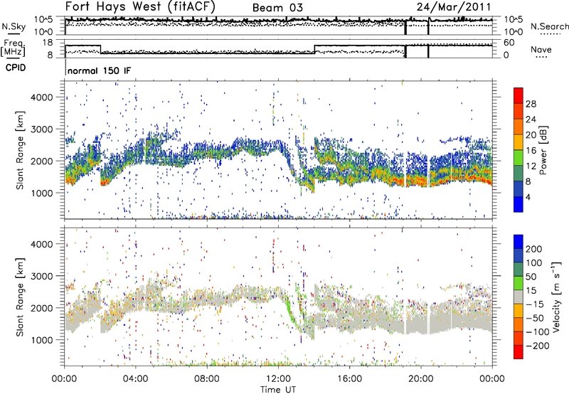
Task: Click the noise level panel plot
Action: [278, 26]
